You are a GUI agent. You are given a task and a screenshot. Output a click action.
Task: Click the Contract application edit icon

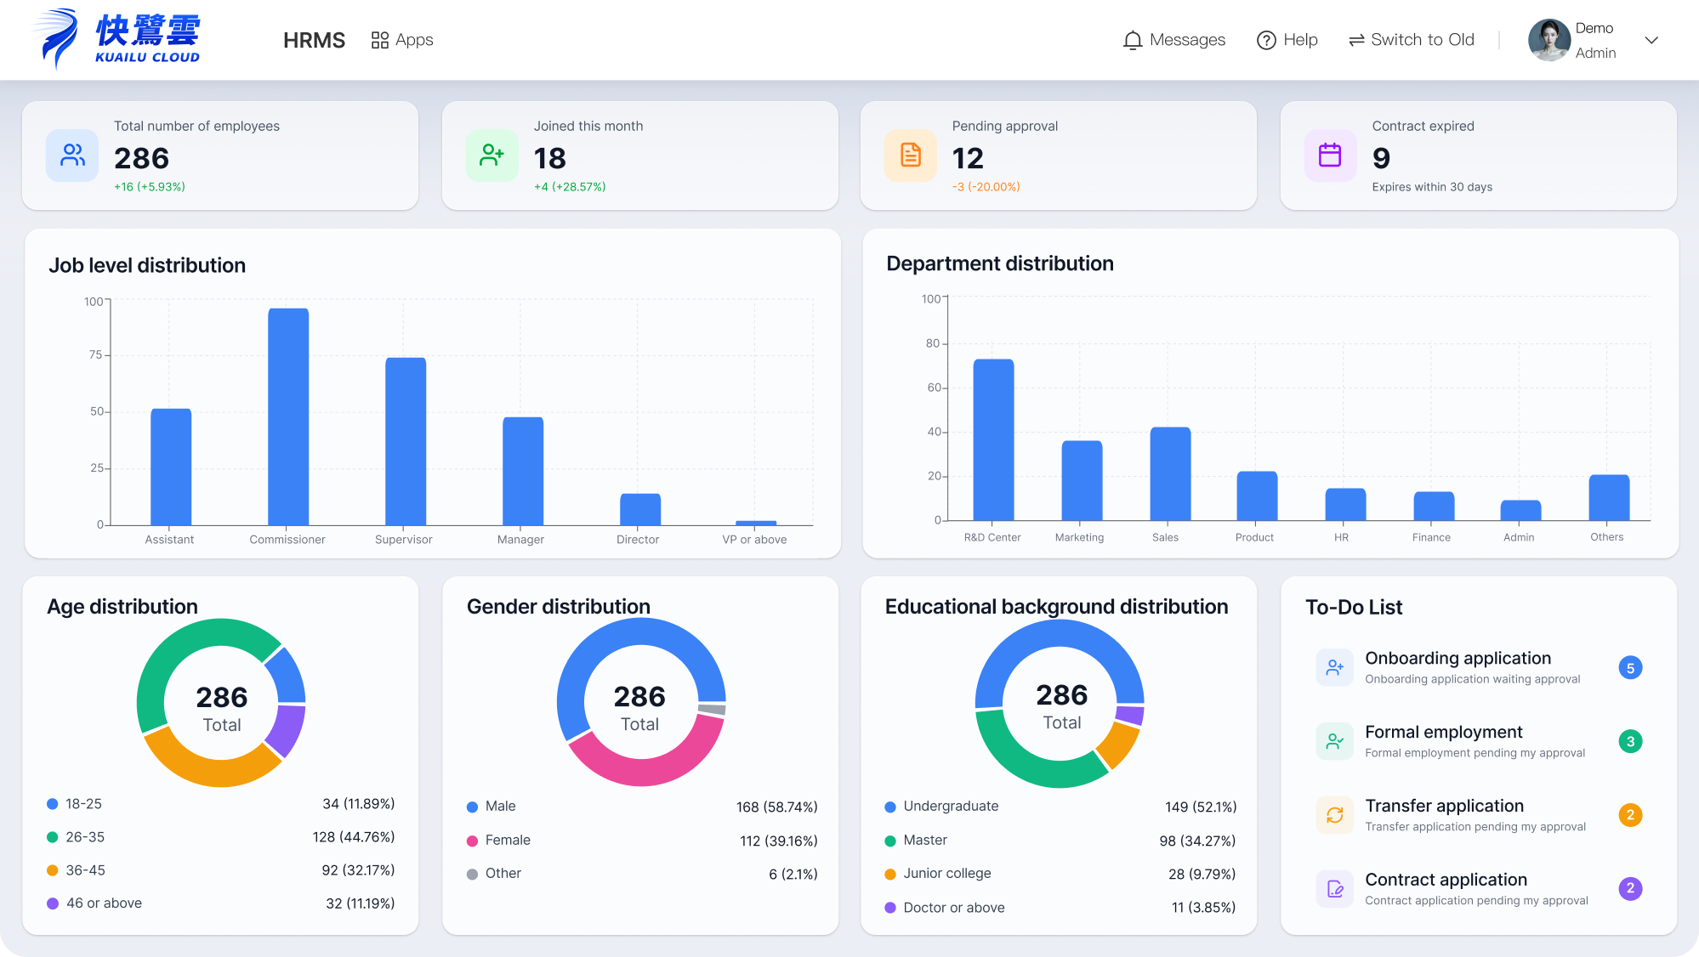coord(1334,889)
